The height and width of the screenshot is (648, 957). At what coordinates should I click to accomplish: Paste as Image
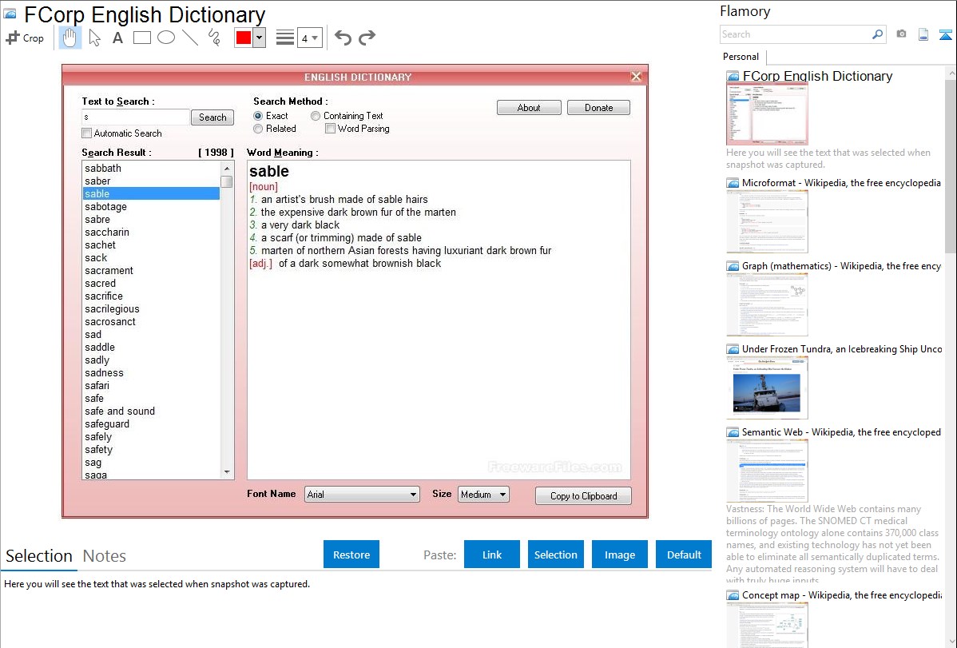point(620,555)
